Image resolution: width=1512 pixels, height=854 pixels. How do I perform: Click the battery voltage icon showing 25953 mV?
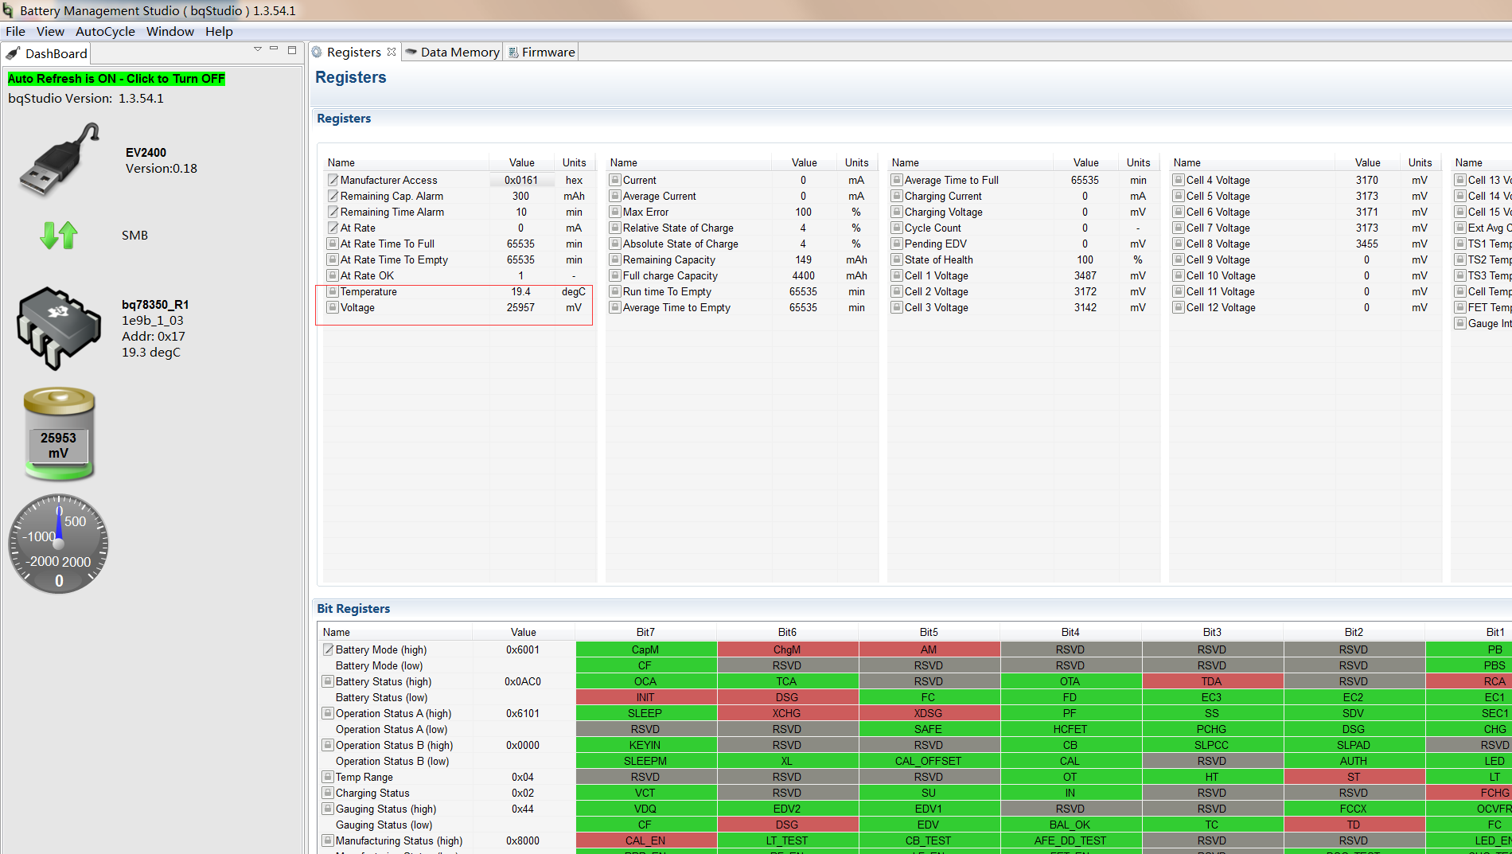(59, 433)
